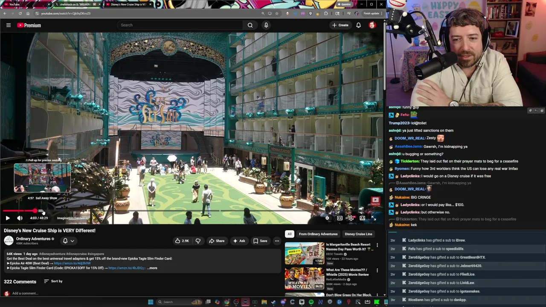The image size is (546, 307).
Task: Select the All filter chip
Action: (289, 234)
